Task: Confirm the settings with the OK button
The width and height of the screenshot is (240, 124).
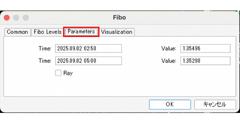Action: click(170, 104)
